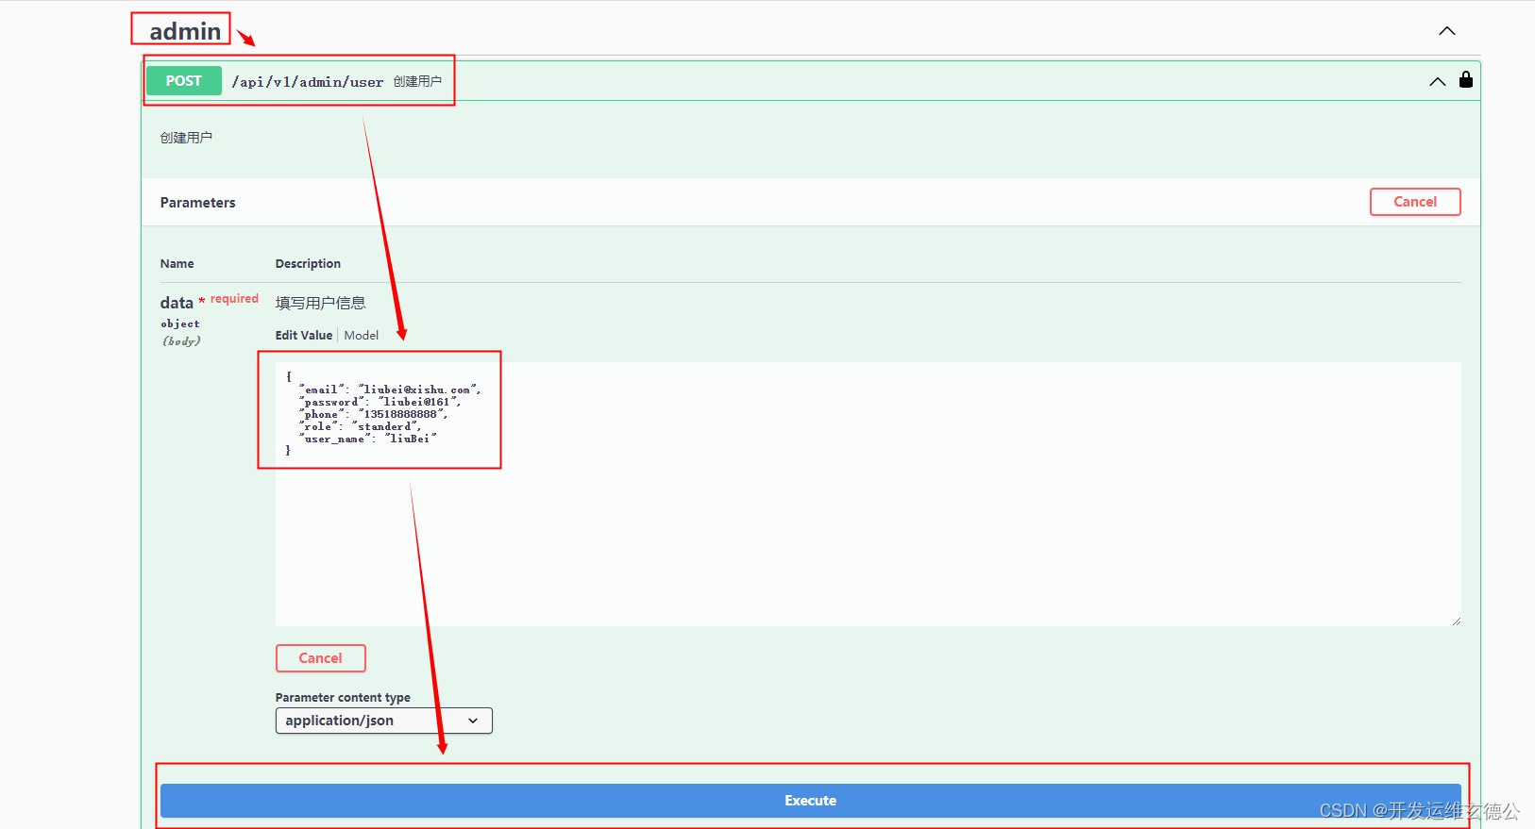This screenshot has width=1535, height=829.
Task: Click the 'Parameters' section header
Action: pyautogui.click(x=198, y=203)
